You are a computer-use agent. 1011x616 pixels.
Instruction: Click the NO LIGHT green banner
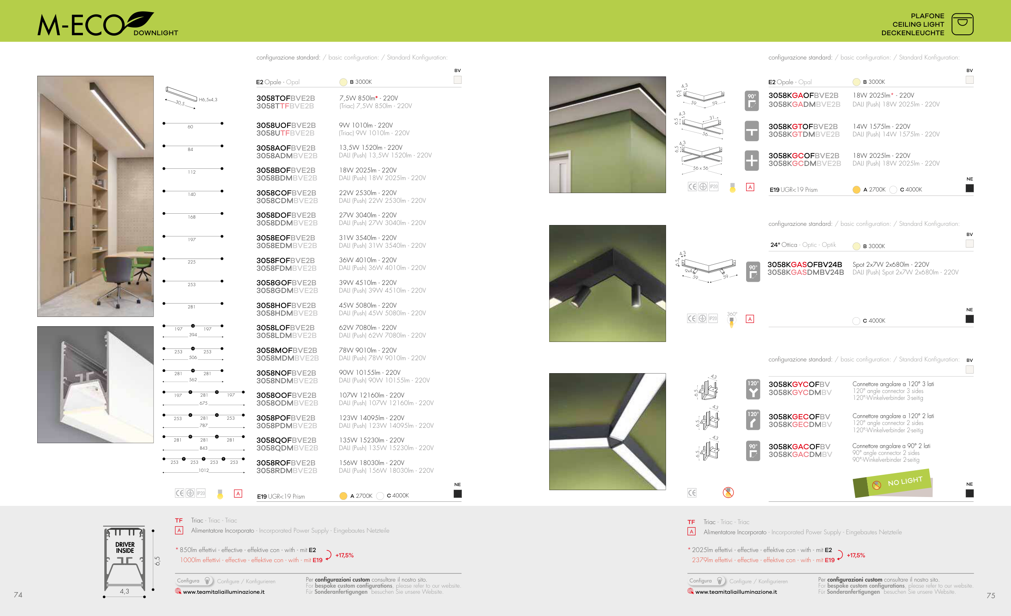[899, 482]
